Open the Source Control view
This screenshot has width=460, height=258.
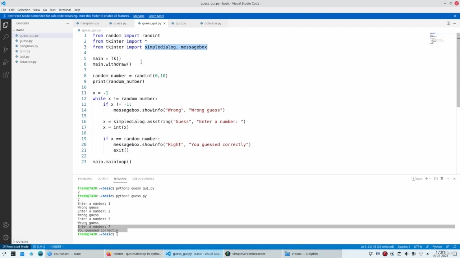click(x=6, y=49)
